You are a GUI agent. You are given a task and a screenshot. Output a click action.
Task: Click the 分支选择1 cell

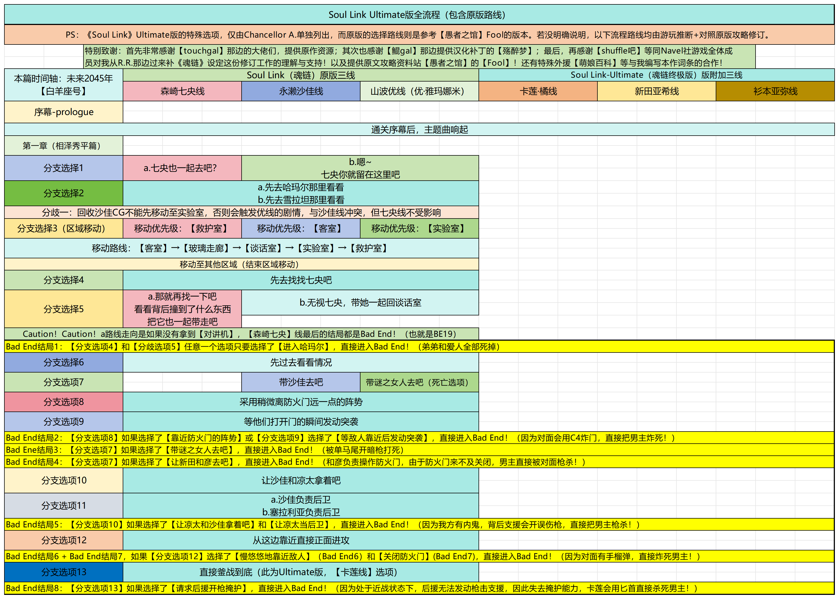(x=63, y=168)
